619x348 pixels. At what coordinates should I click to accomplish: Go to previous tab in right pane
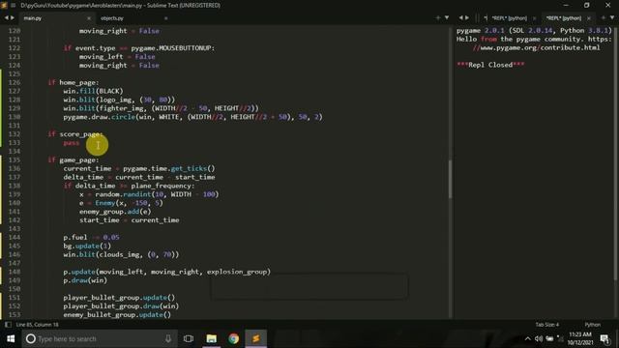(460, 17)
